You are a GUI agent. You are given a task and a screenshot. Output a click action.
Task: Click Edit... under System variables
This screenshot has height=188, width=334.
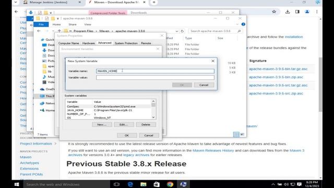point(124,124)
